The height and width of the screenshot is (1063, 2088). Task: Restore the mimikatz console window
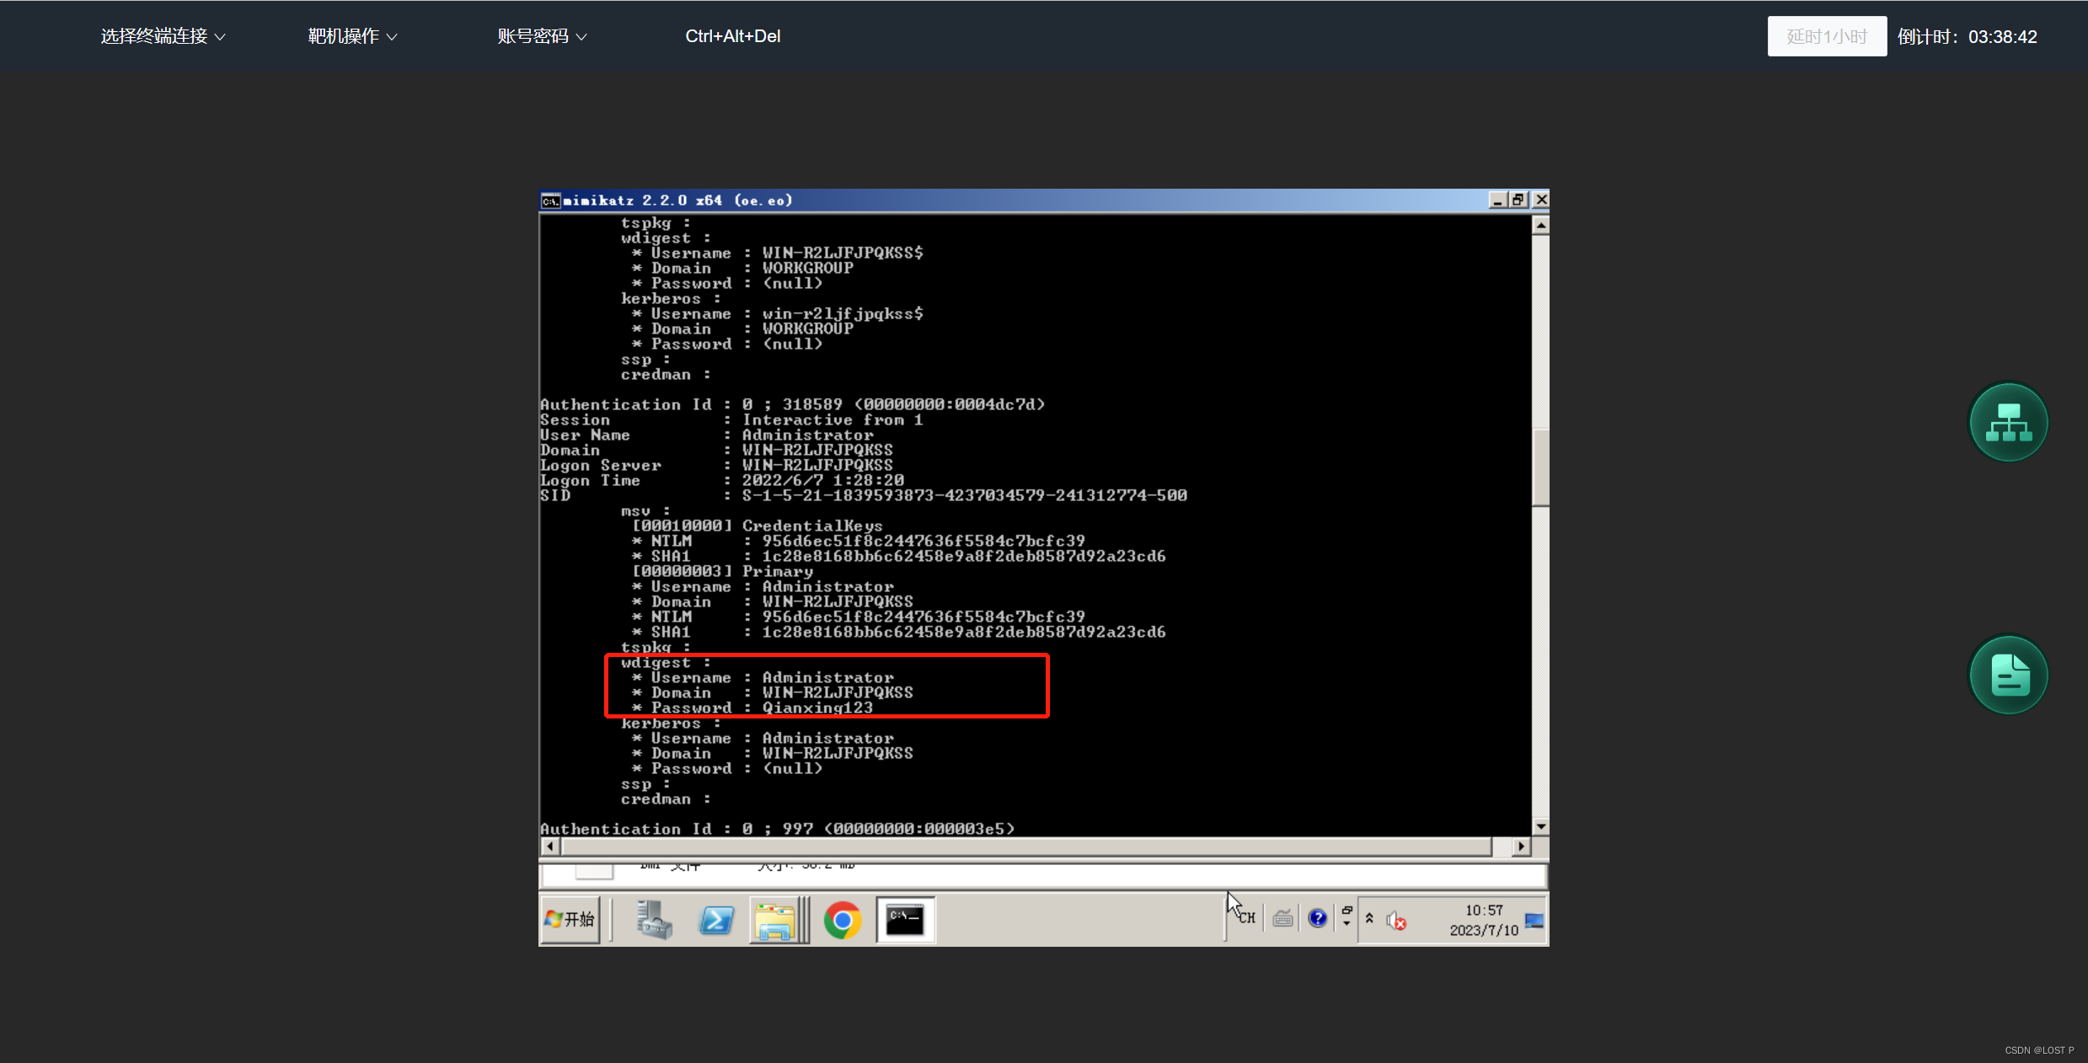coord(1518,200)
